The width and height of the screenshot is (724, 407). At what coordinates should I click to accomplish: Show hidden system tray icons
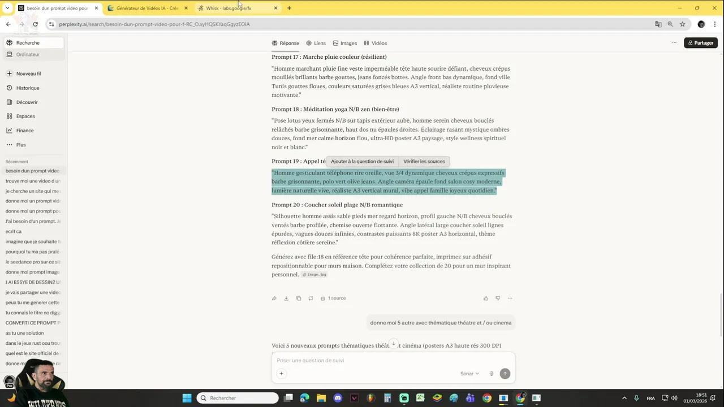click(x=624, y=398)
